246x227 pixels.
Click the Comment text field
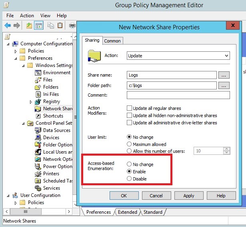[178, 95]
